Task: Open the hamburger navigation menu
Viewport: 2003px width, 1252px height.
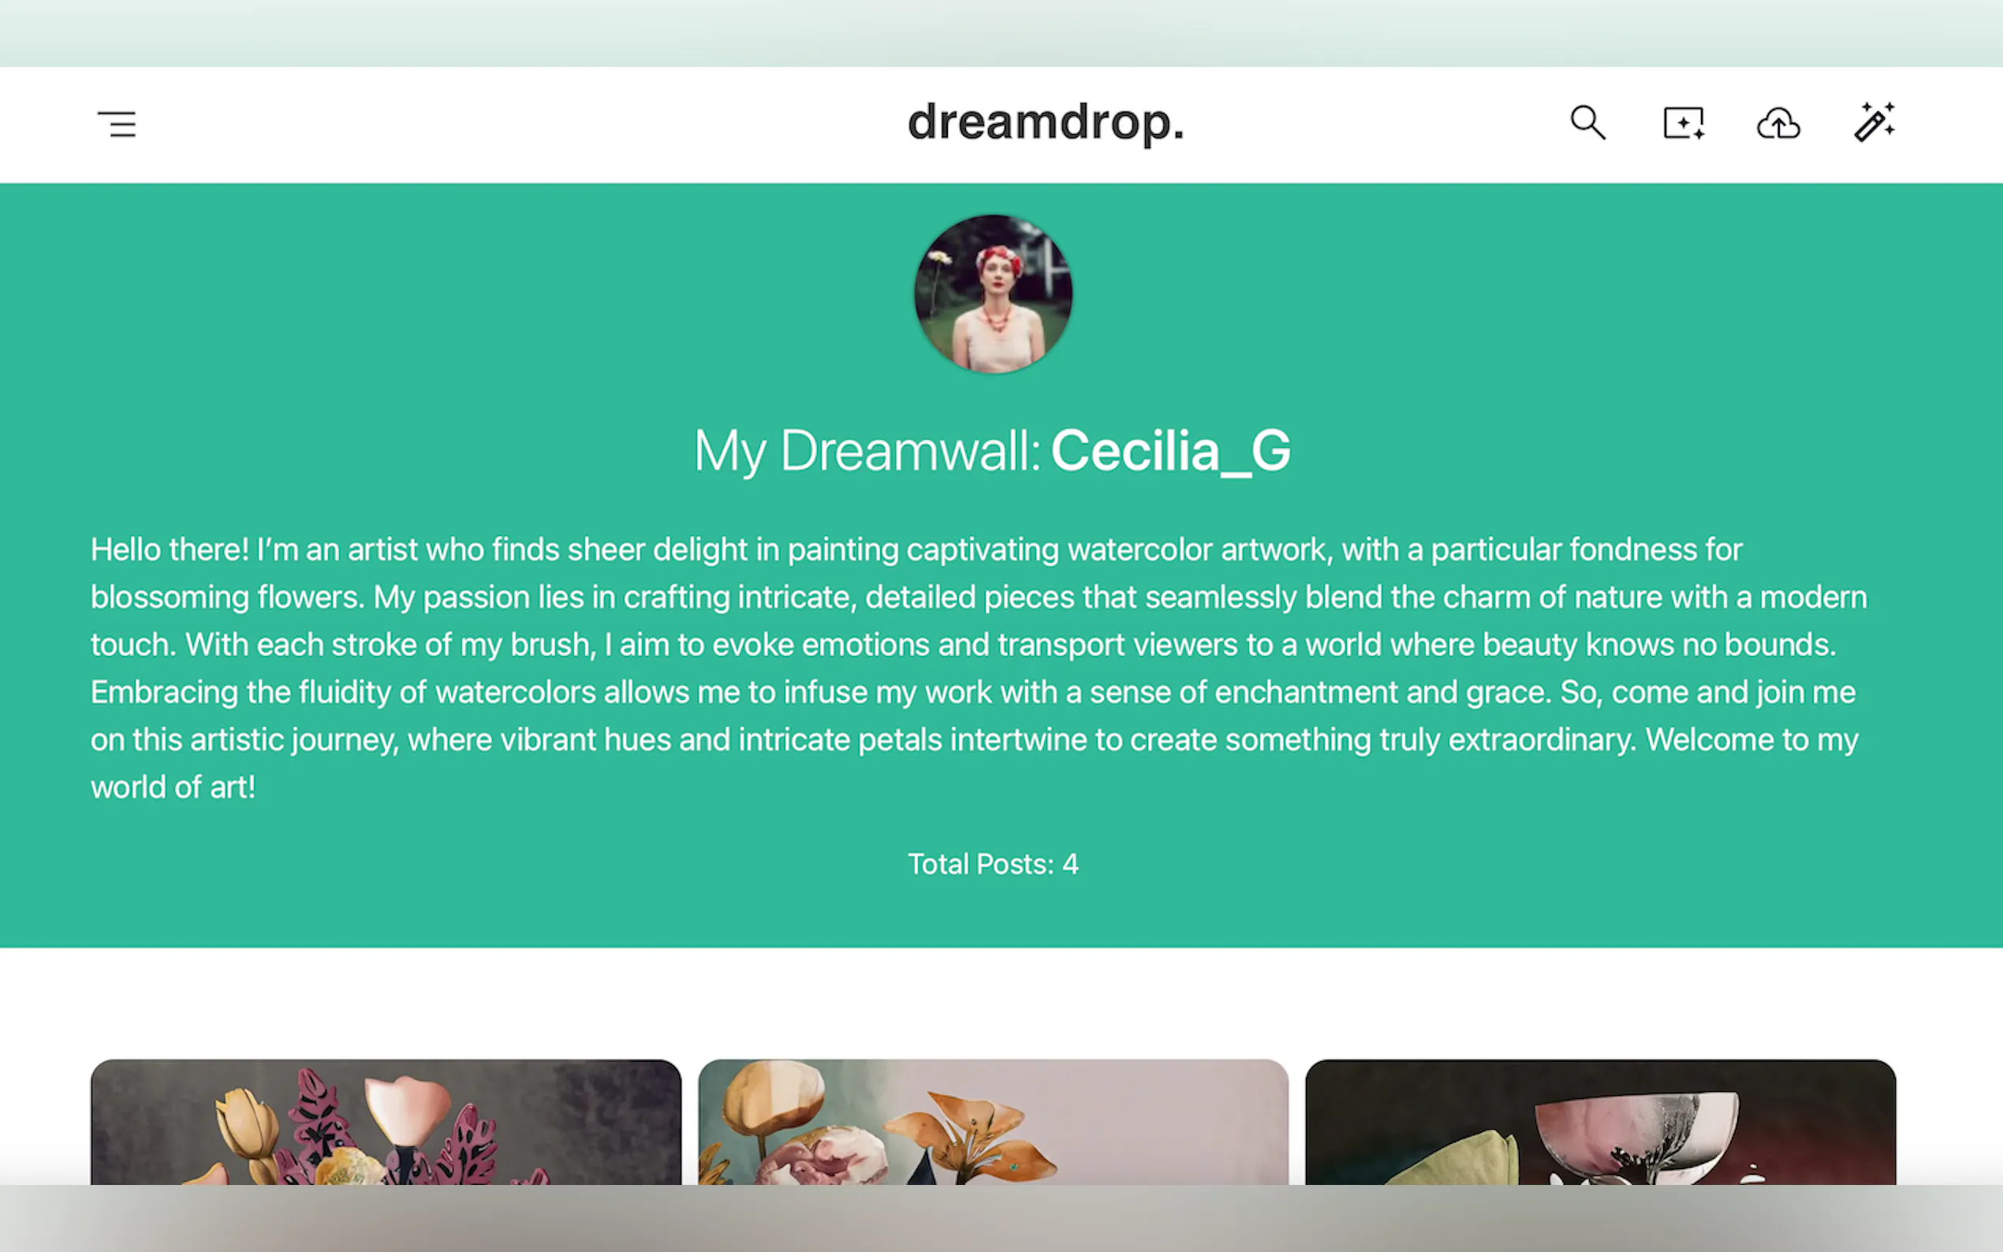Action: pyautogui.click(x=117, y=125)
